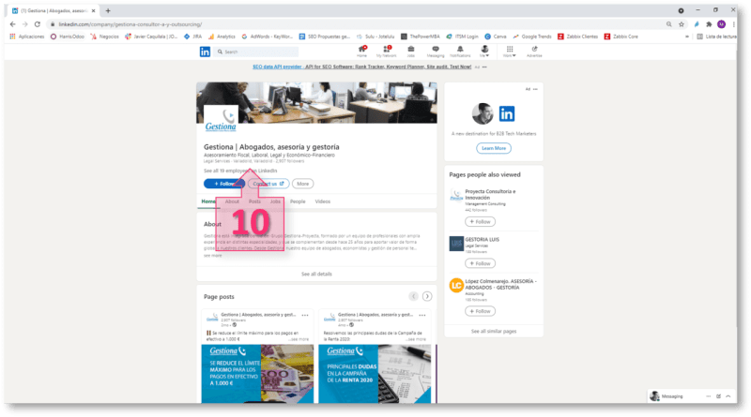Open the Canva bookmark
751x417 pixels.
click(496, 37)
